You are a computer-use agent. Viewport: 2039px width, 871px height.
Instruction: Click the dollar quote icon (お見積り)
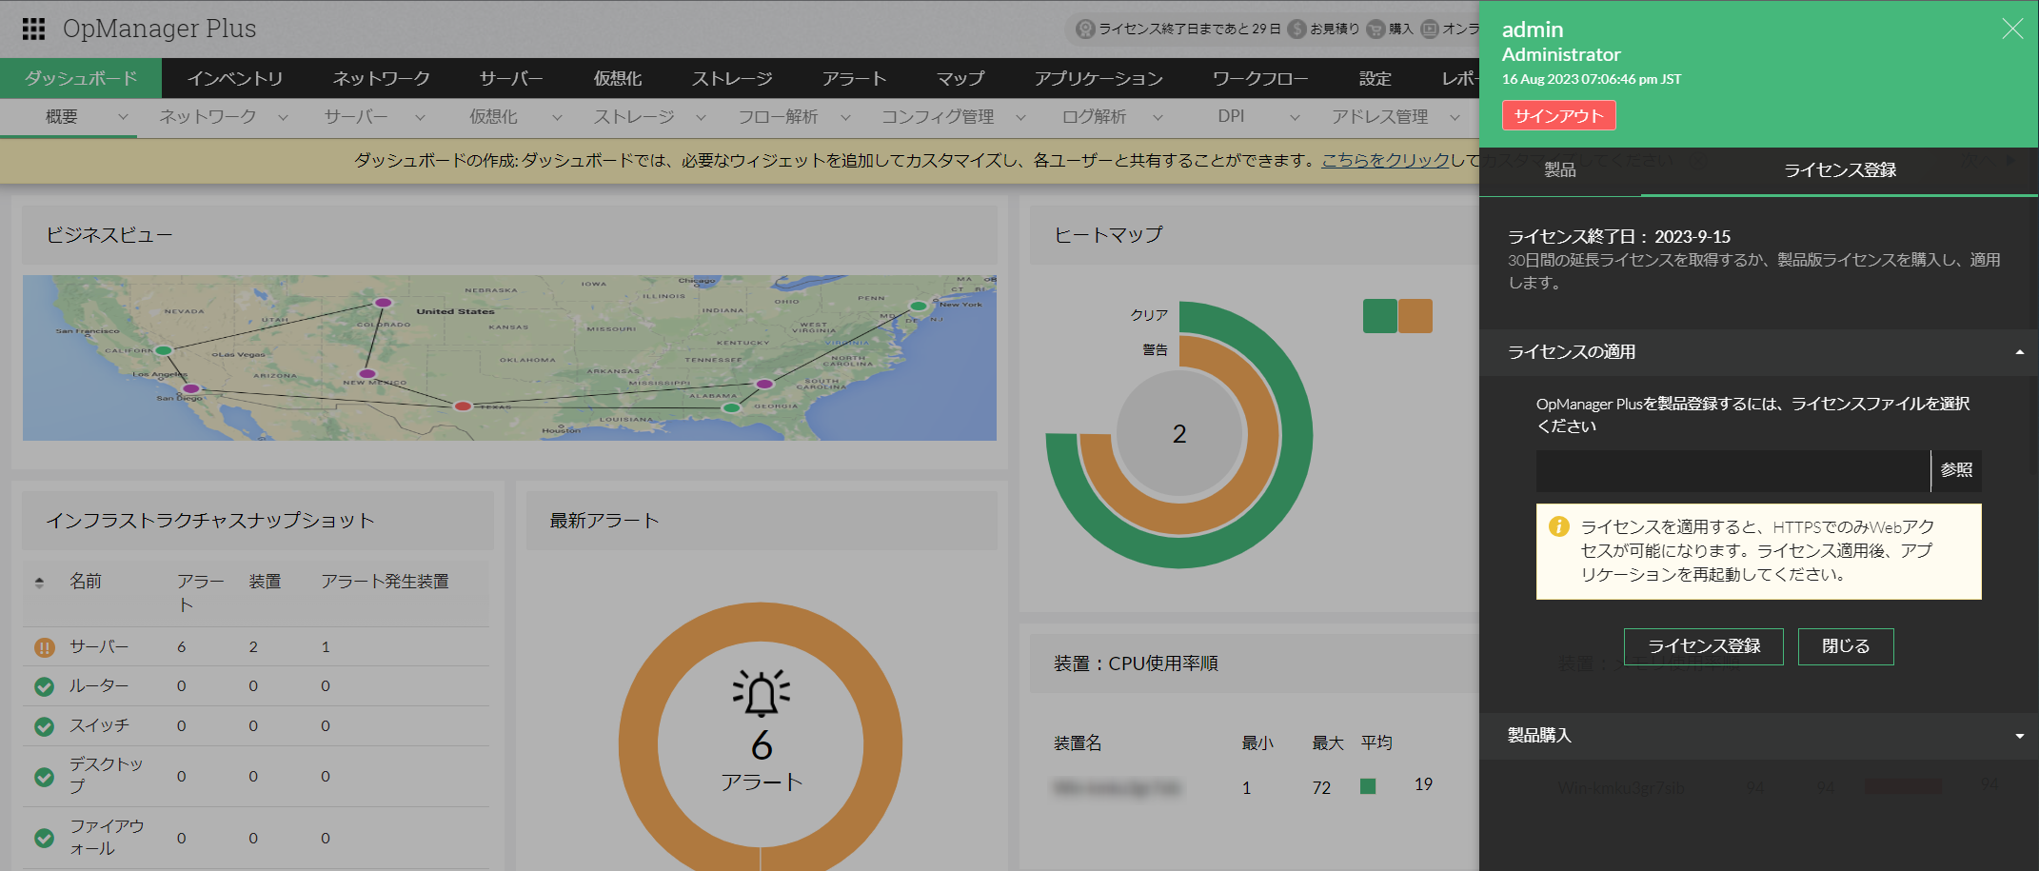[1297, 30]
